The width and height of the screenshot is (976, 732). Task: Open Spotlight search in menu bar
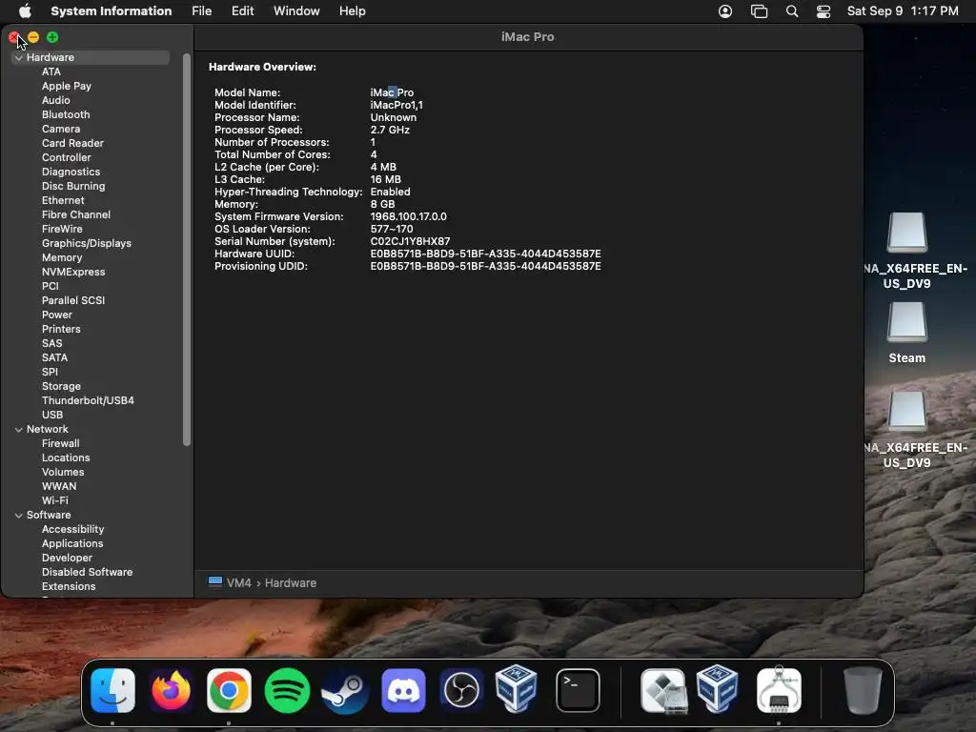click(x=792, y=11)
